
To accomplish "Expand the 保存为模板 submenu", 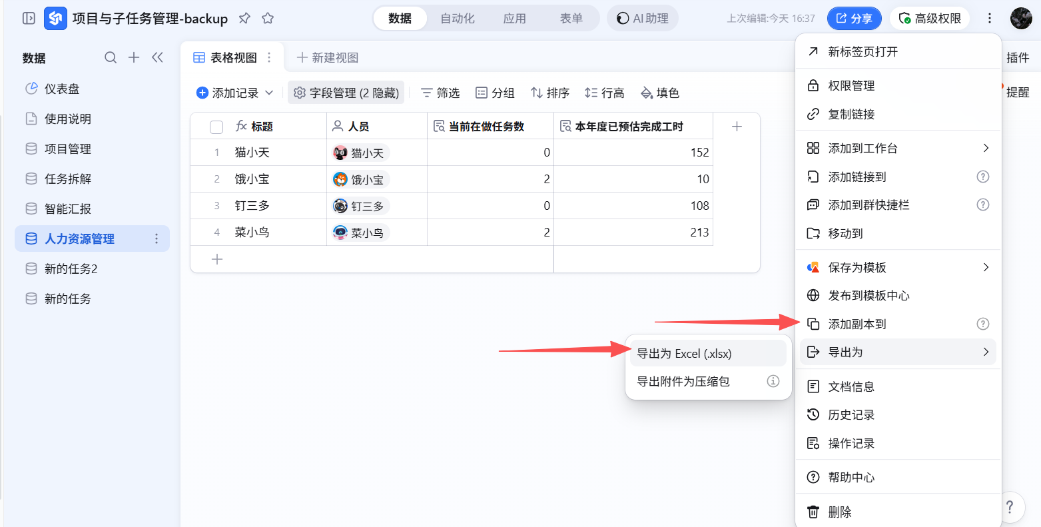I will [986, 267].
